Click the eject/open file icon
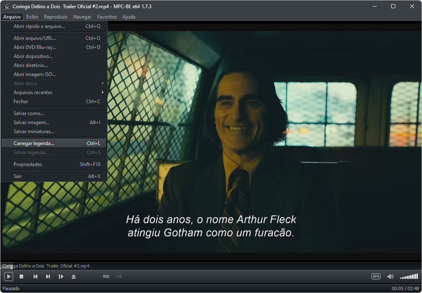This screenshot has width=422, height=293. coord(74,277)
